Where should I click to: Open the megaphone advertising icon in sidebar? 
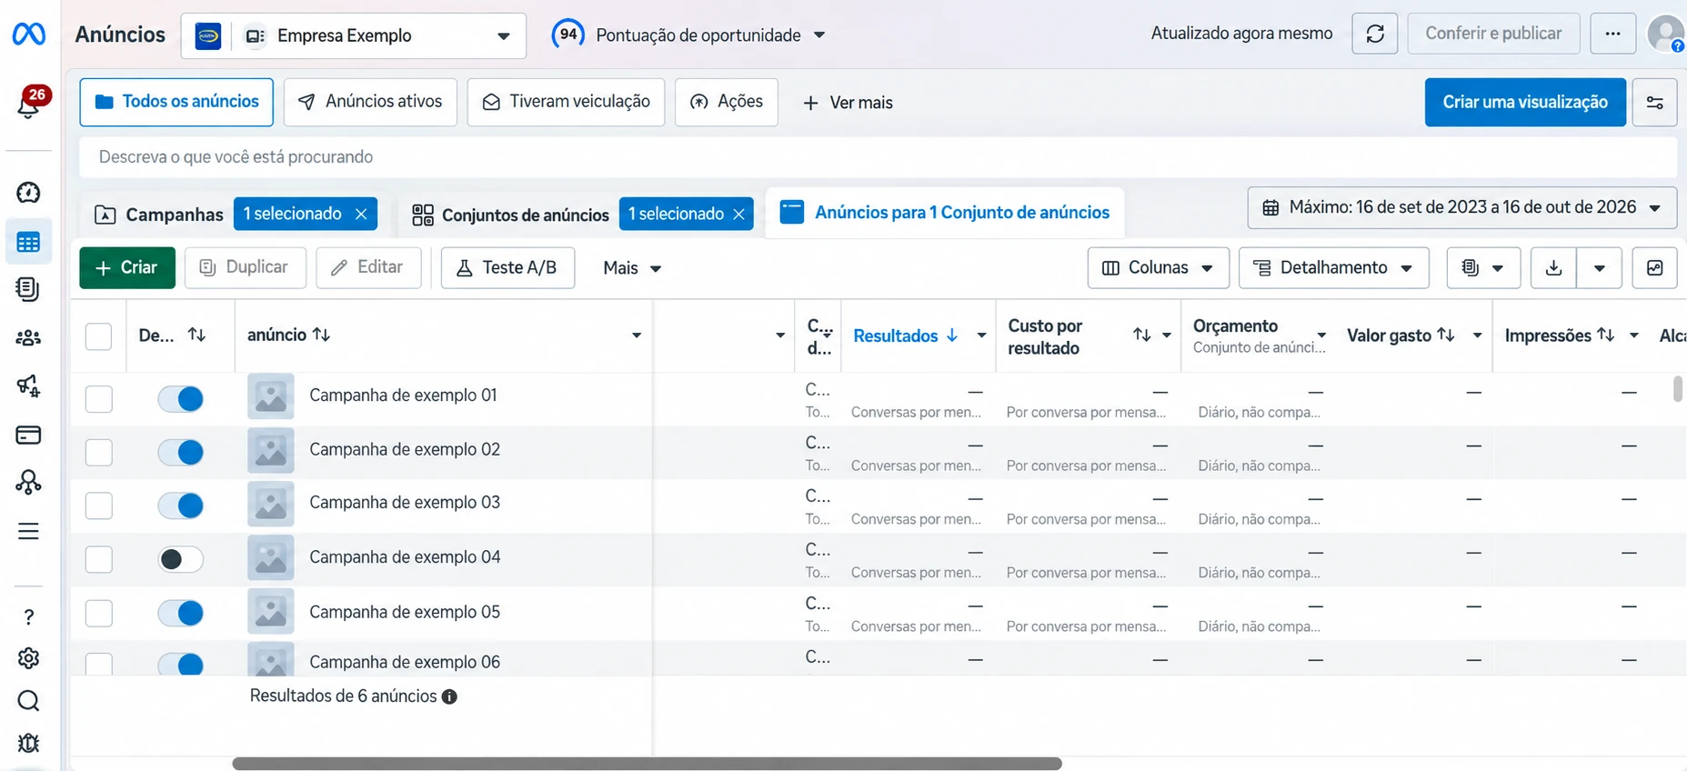[x=28, y=386]
